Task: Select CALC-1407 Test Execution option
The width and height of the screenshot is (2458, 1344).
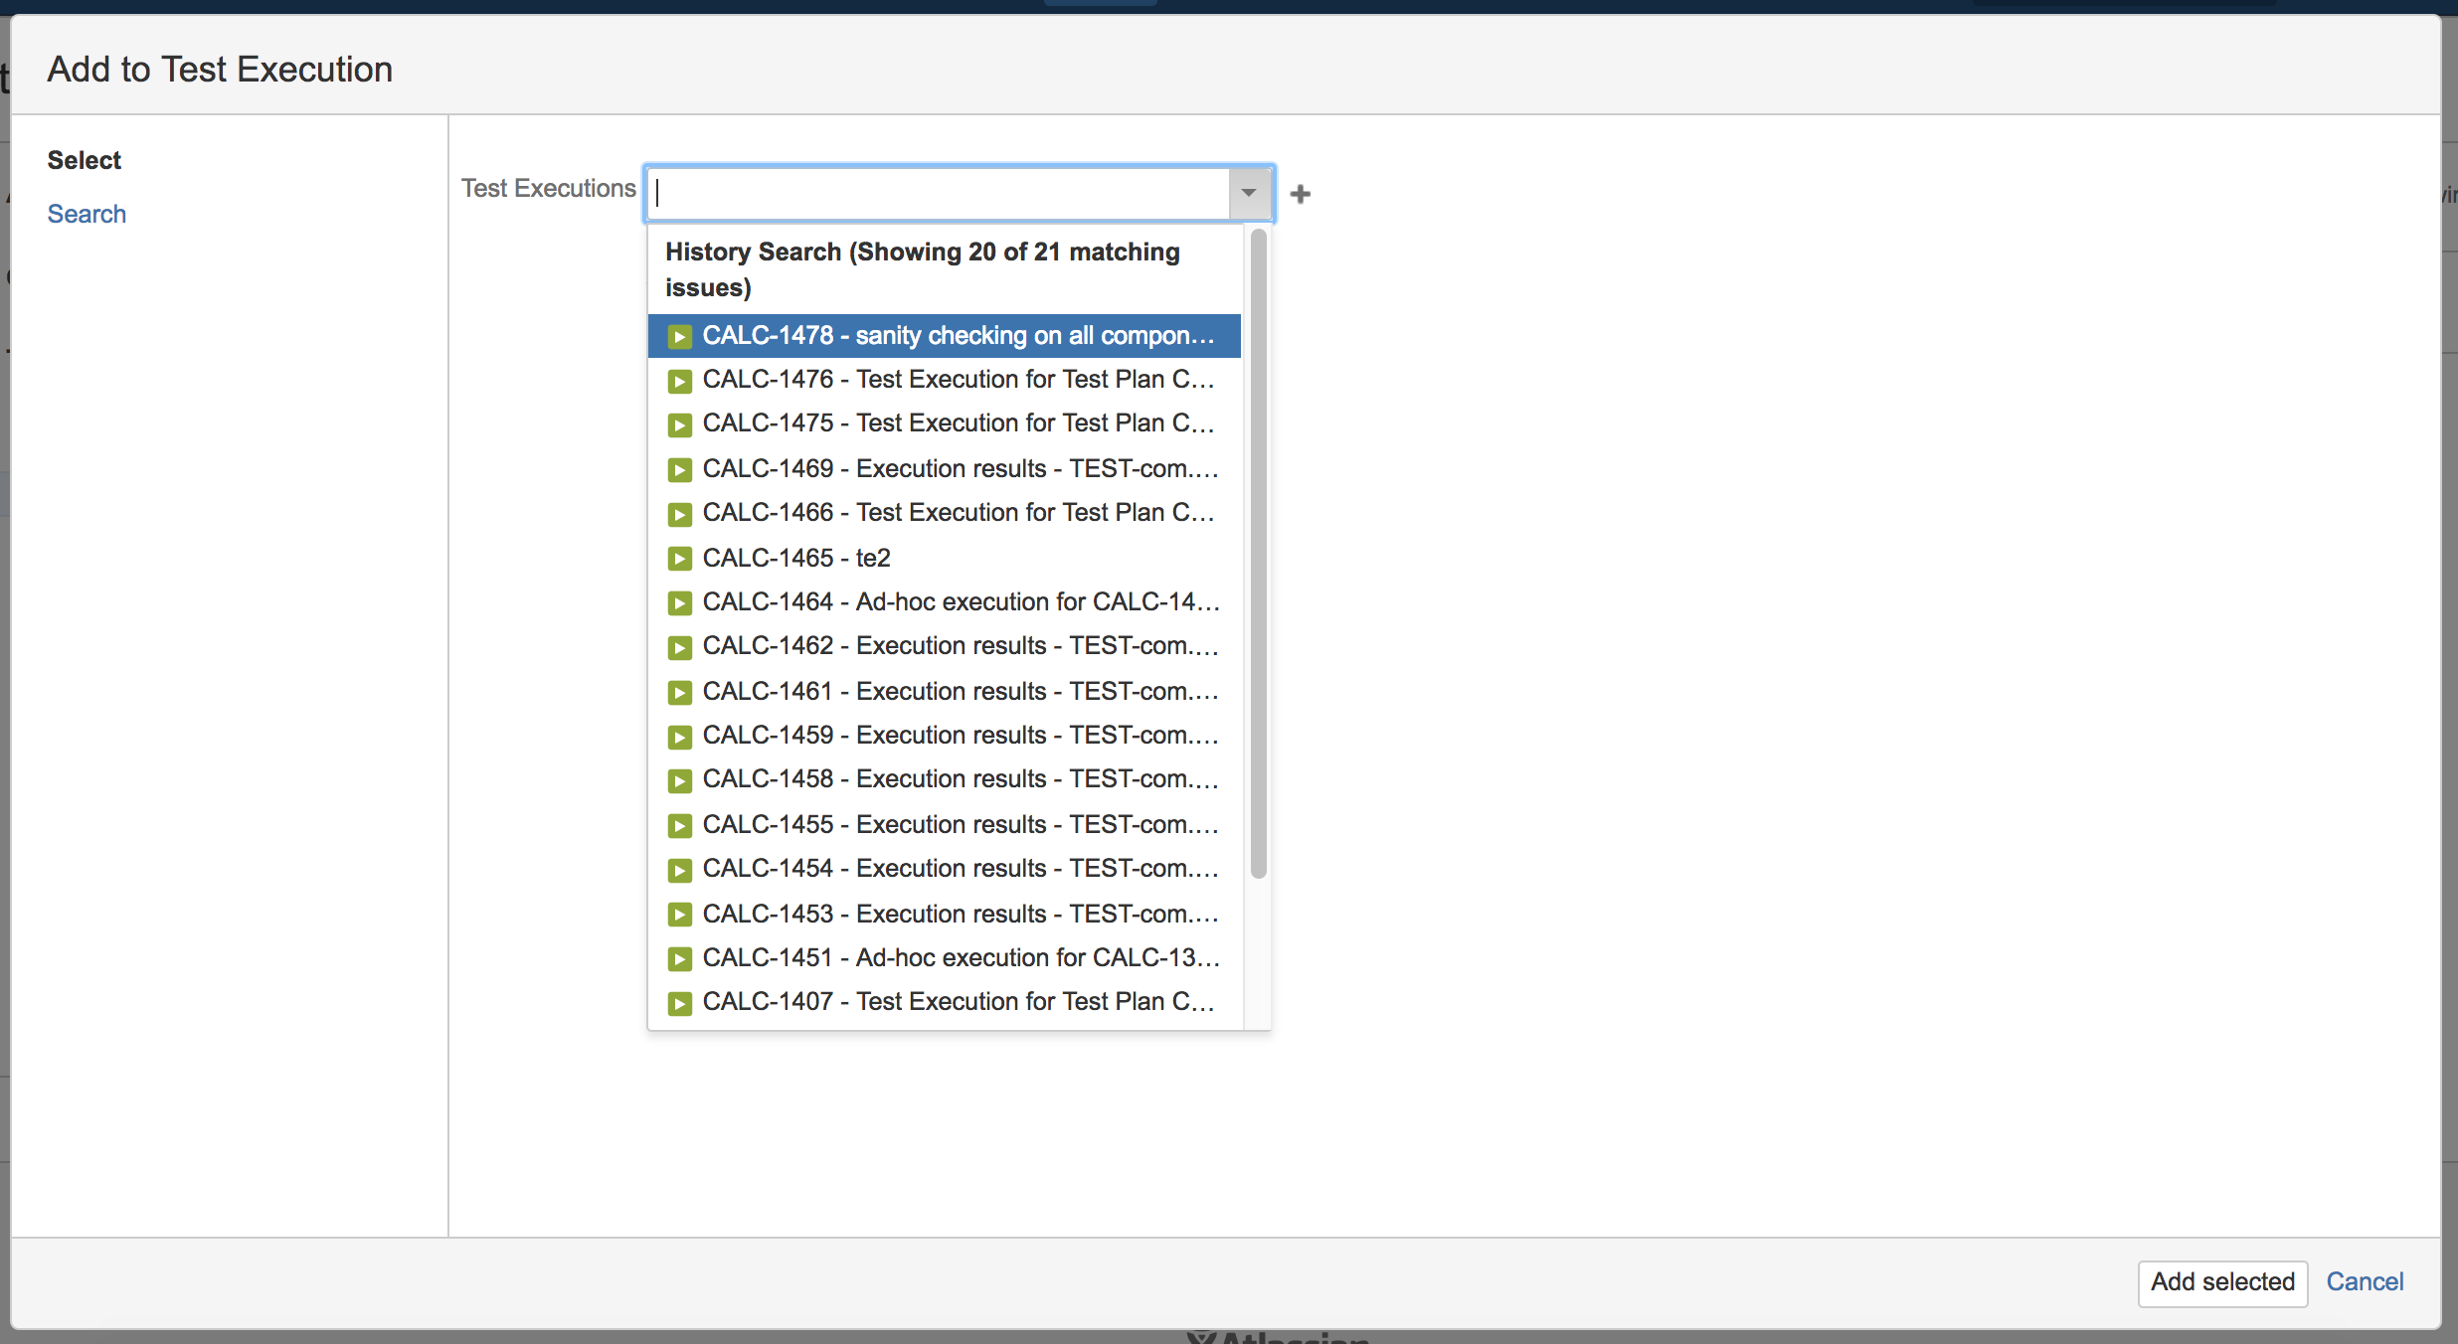Action: [945, 1002]
